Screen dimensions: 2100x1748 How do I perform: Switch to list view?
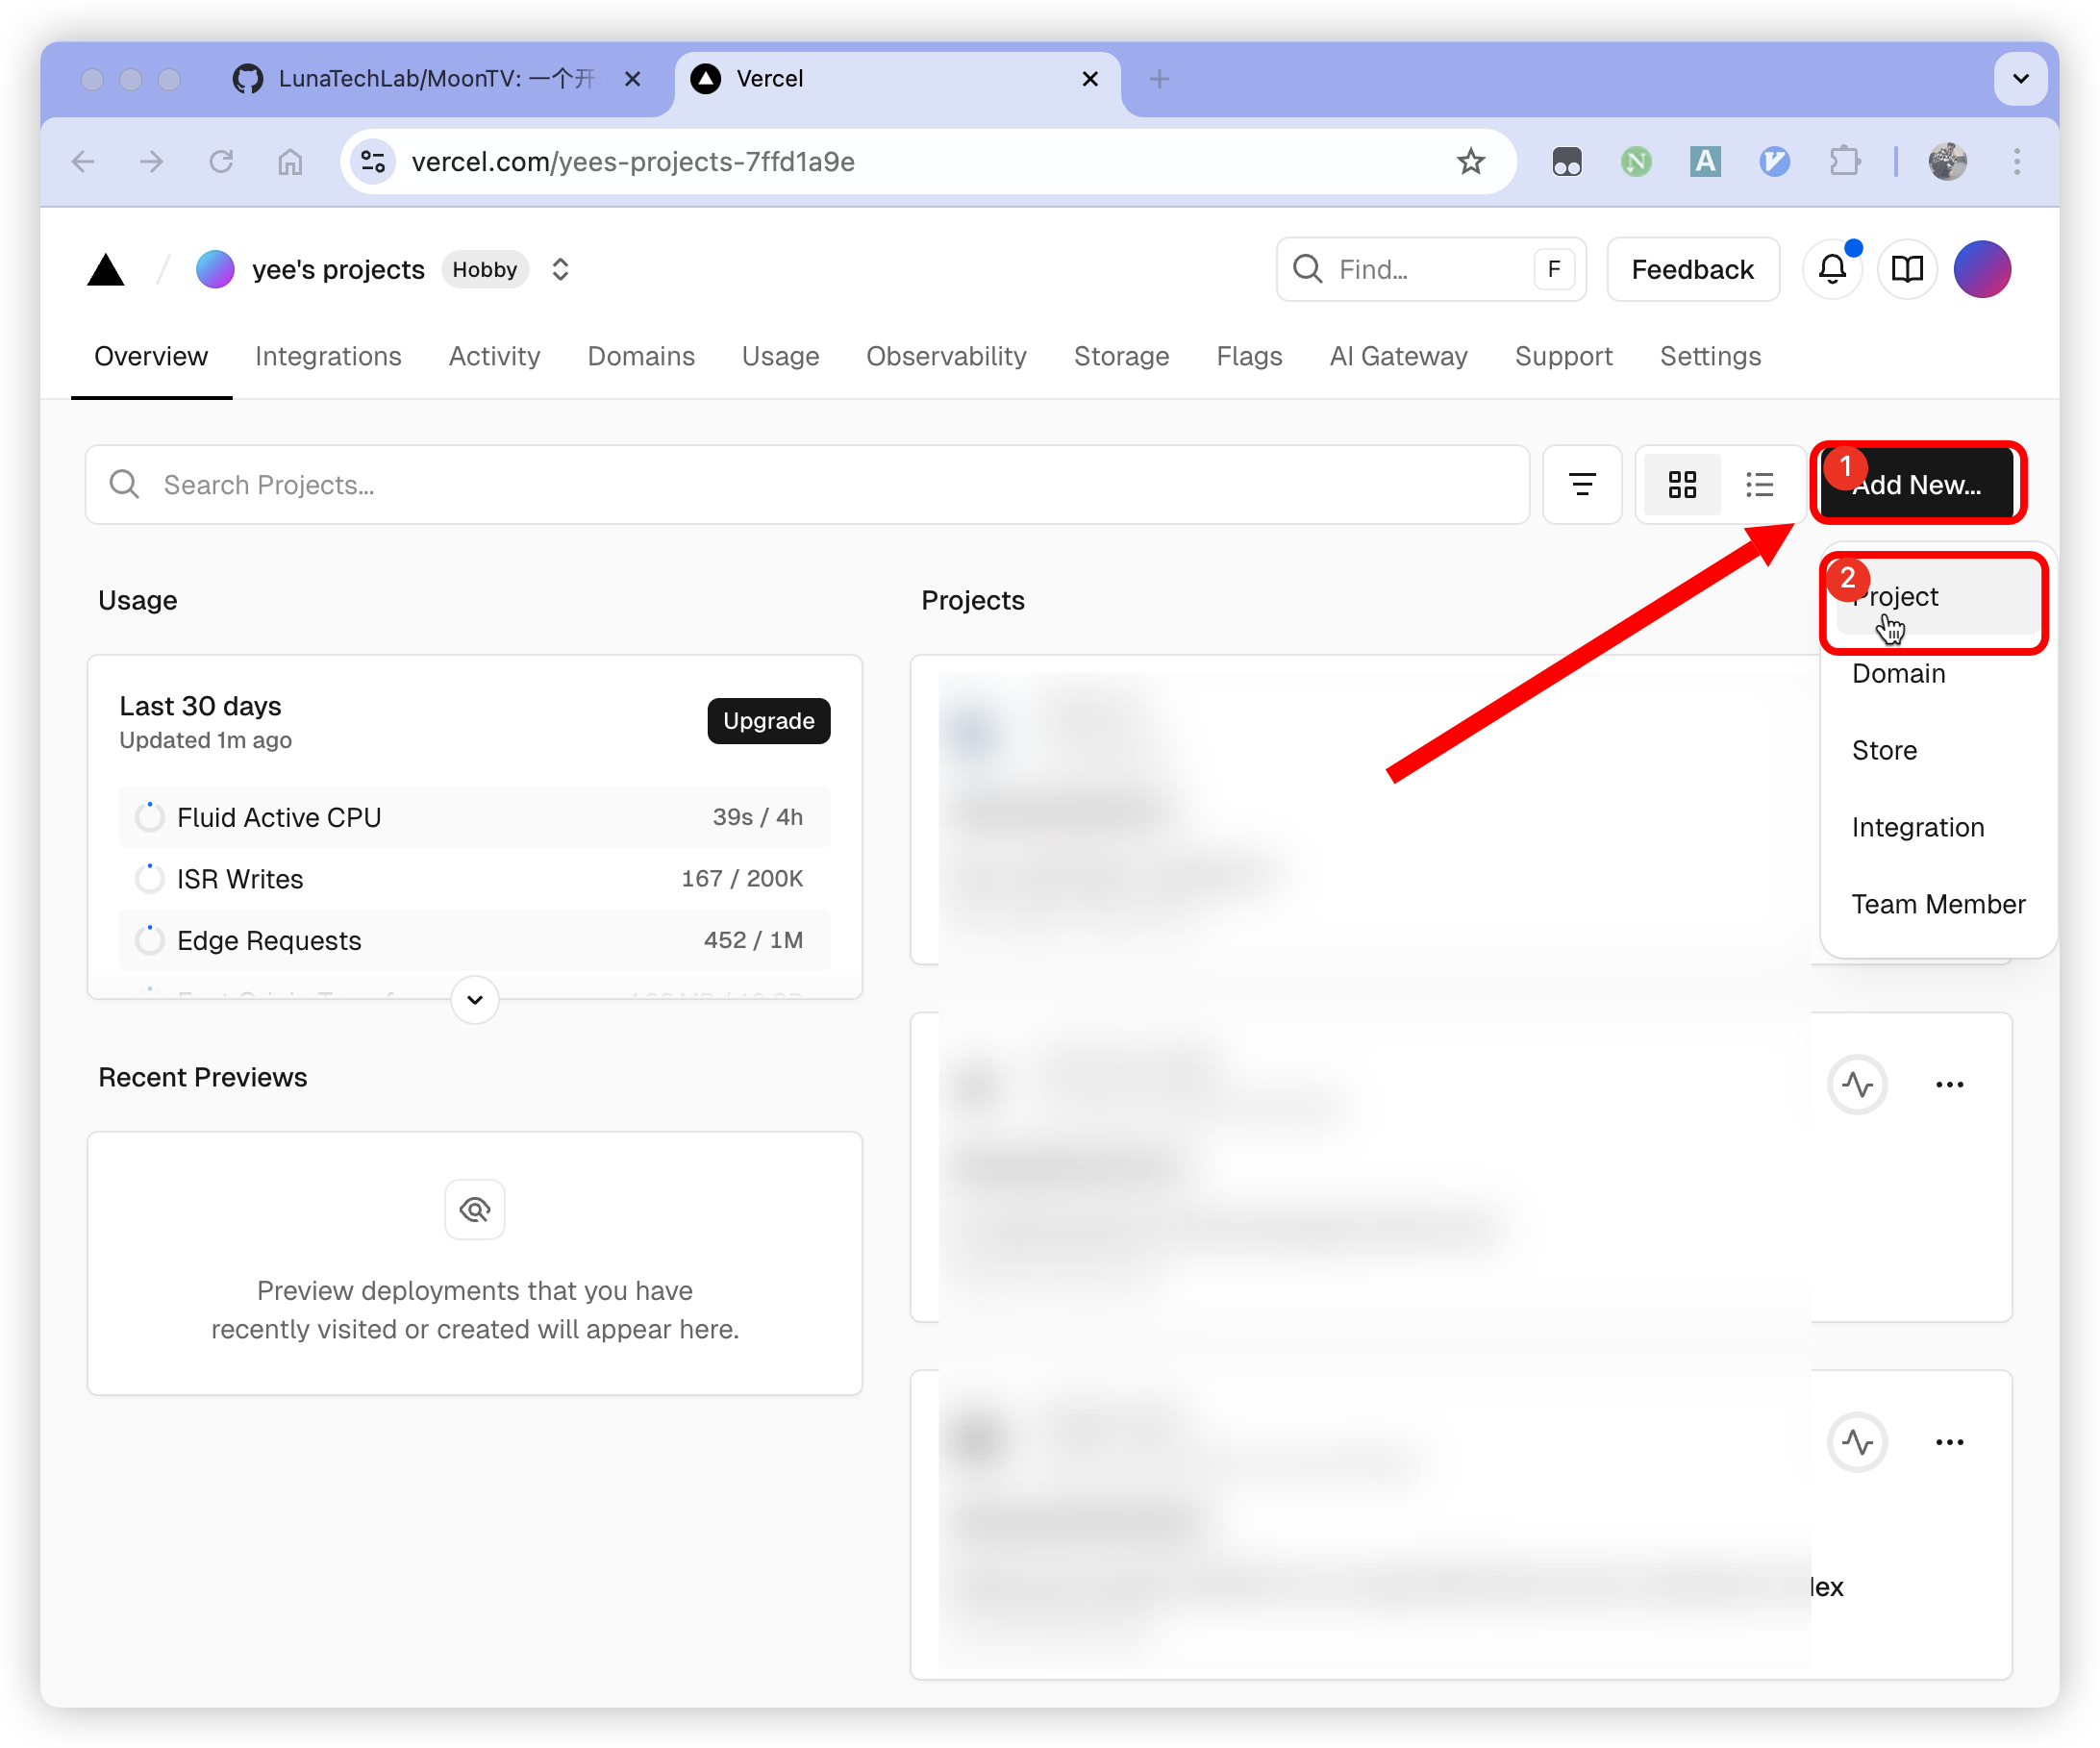click(x=1759, y=485)
